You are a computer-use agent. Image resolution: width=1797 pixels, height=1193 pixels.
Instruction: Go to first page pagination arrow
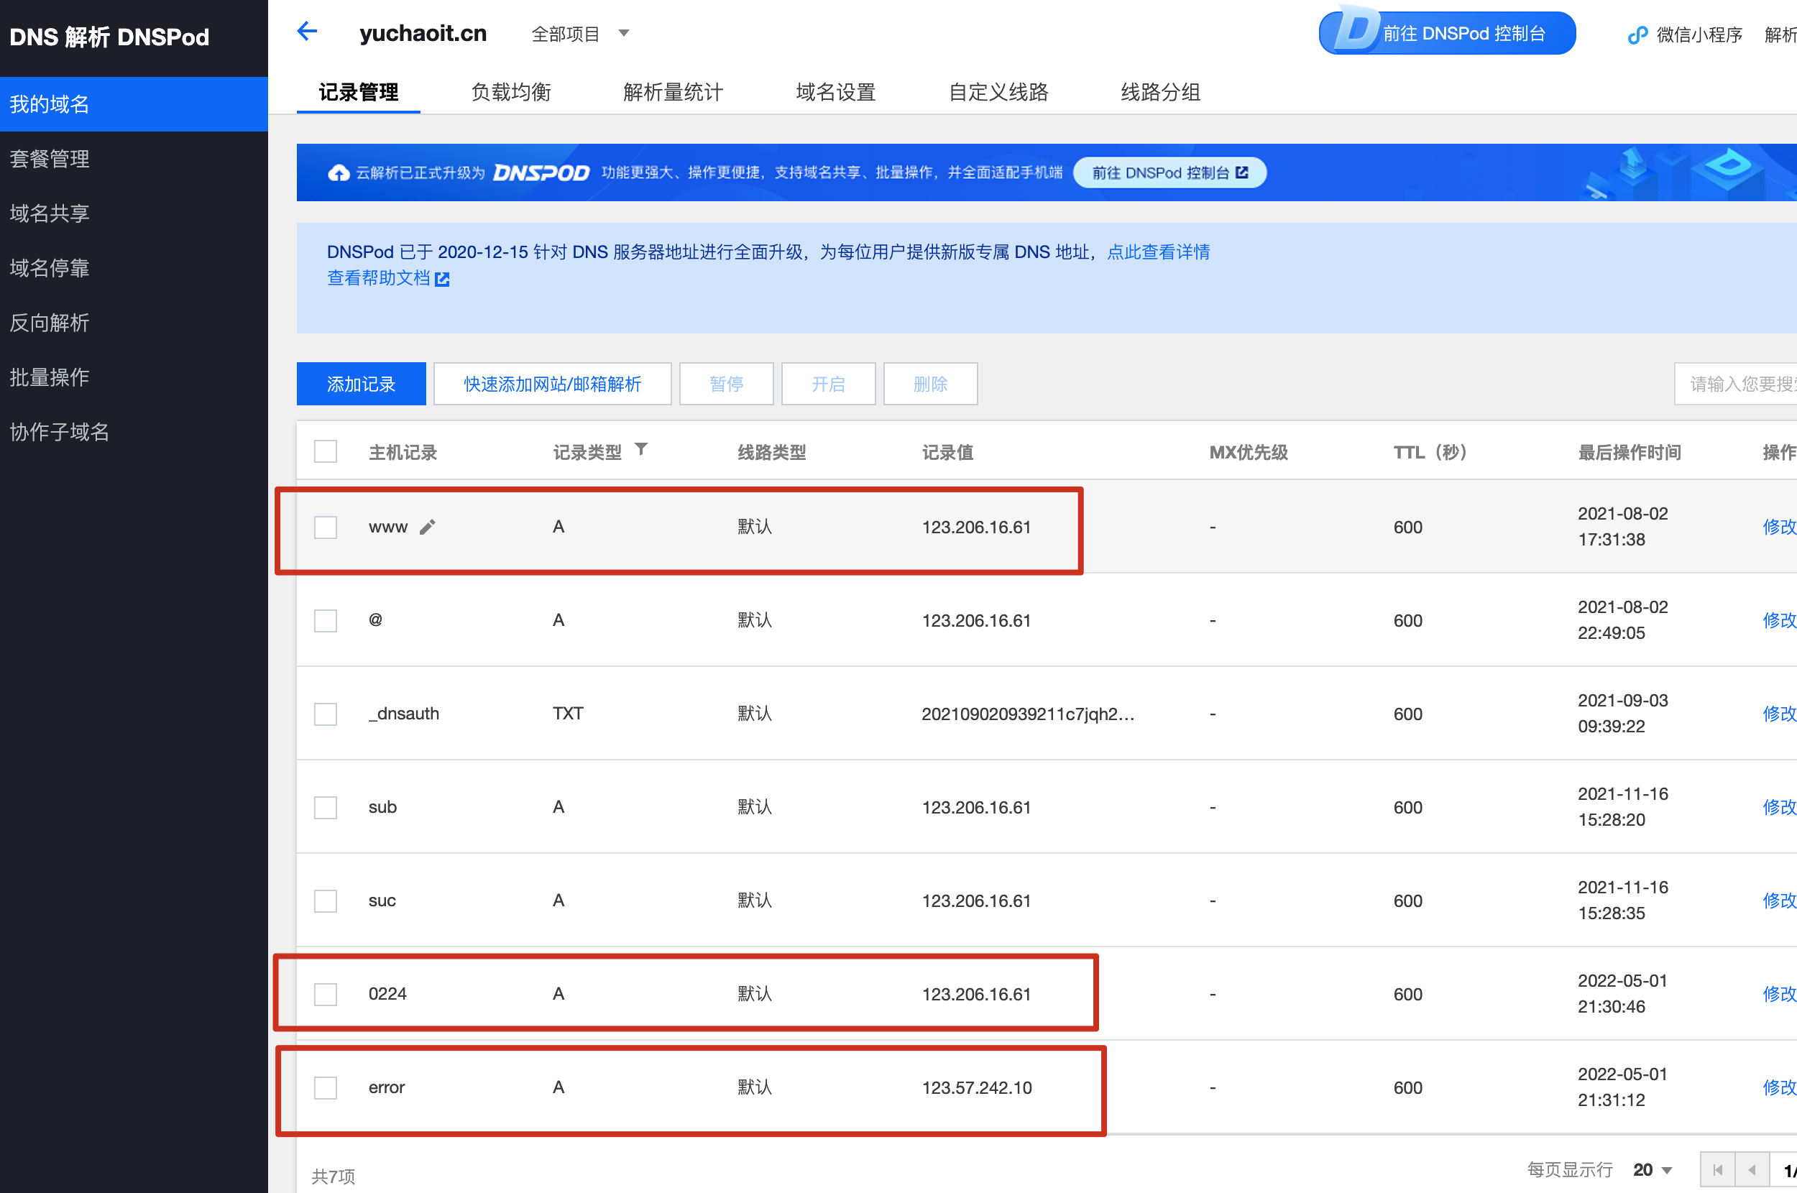coord(1717,1169)
